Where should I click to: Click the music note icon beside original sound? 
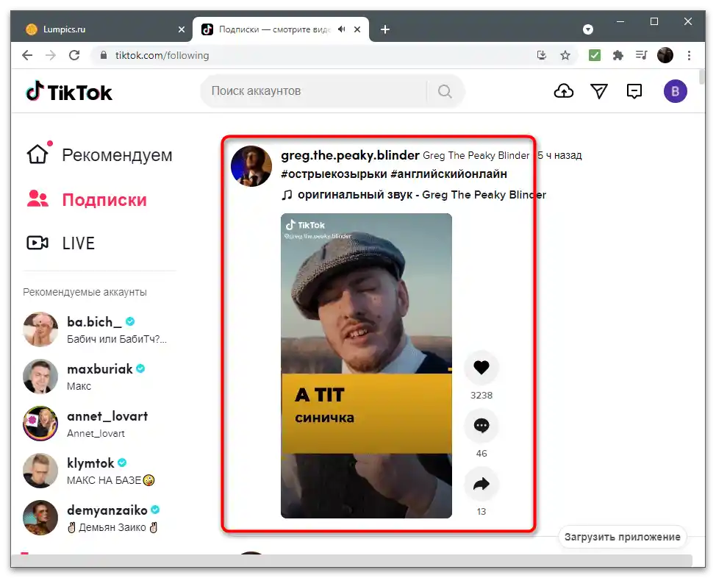(x=287, y=195)
